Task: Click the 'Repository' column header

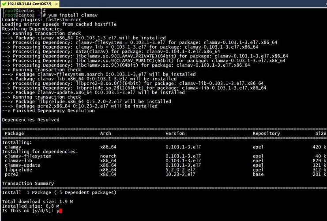Action: (266, 133)
